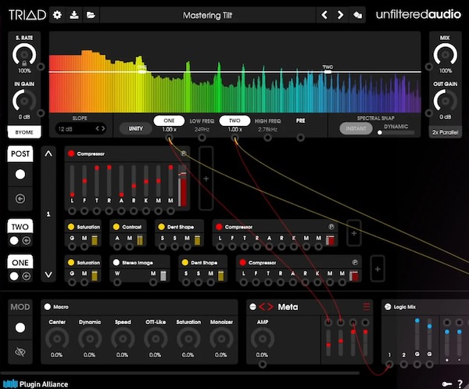Click the 2x Parallel button

point(445,132)
